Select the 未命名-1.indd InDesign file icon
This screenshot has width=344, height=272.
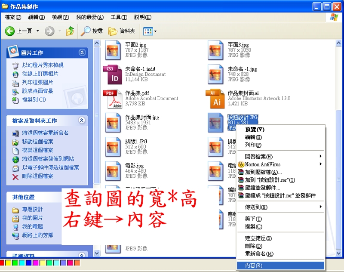113,74
